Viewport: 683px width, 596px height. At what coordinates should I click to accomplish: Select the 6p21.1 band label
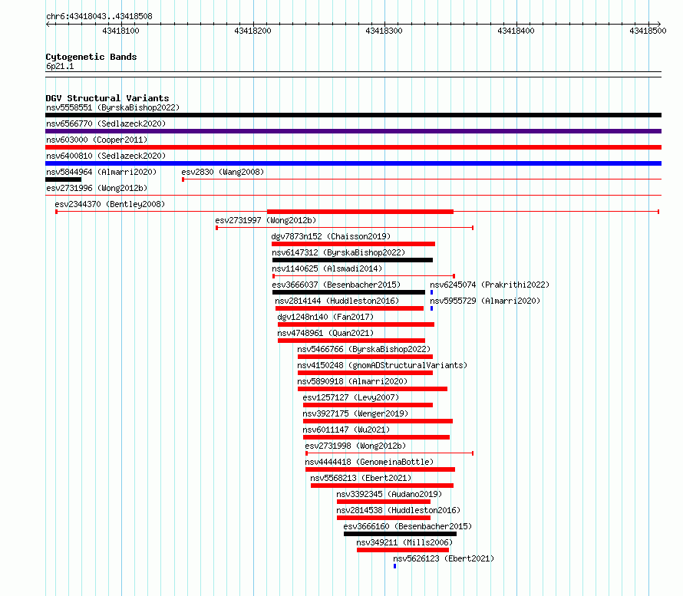[x=60, y=66]
